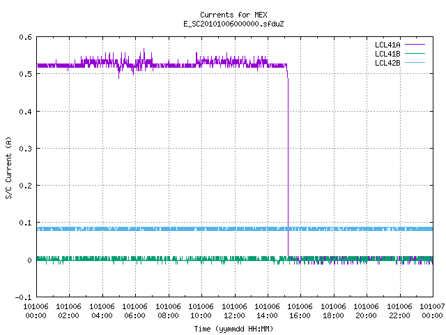Click the 101006 08:00 x-axis tick label
Image resolution: width=446 pixels, height=335 pixels.
(x=168, y=311)
